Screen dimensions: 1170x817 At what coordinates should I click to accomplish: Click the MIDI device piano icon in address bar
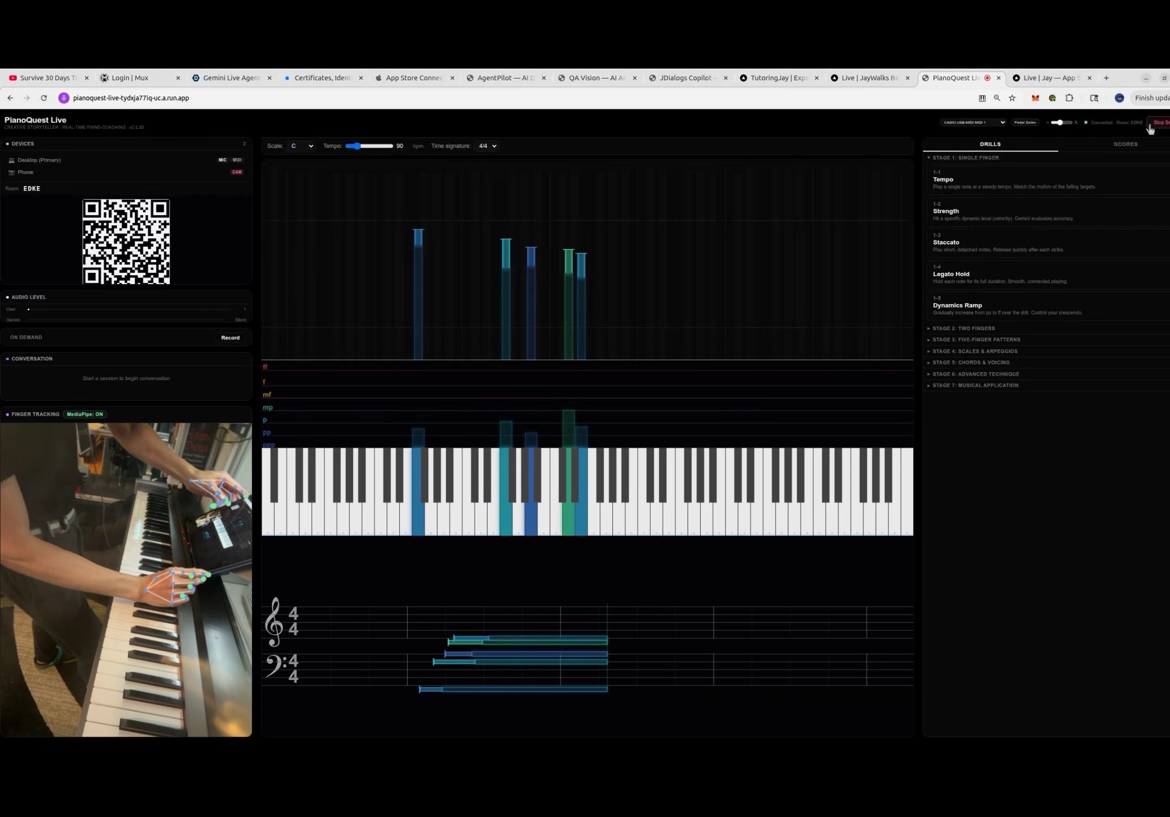[982, 98]
